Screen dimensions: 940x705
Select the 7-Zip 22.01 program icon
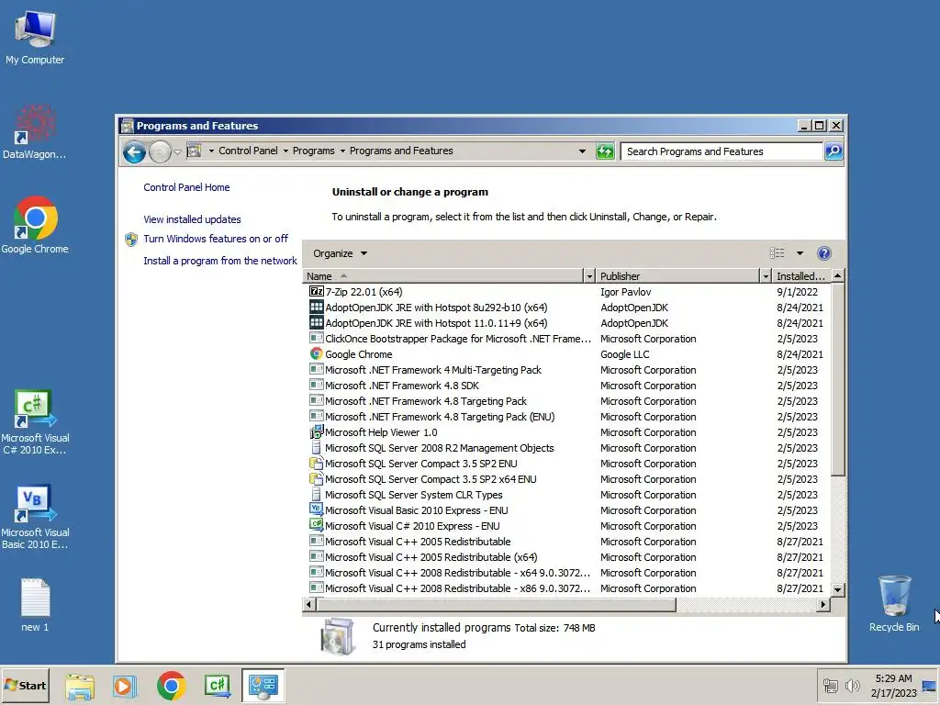tap(316, 291)
